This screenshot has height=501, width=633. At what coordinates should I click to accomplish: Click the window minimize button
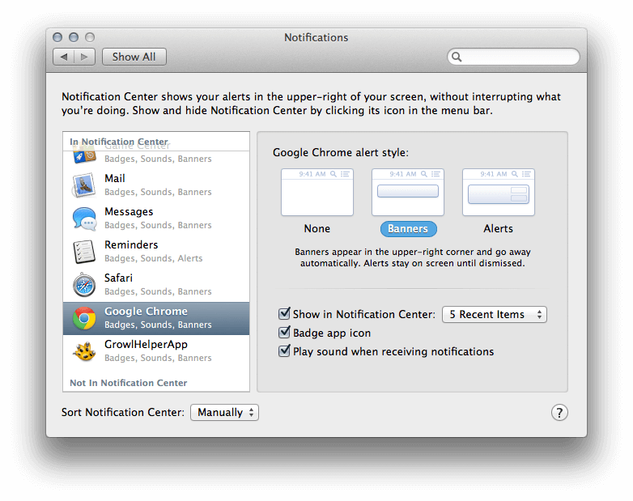point(74,37)
